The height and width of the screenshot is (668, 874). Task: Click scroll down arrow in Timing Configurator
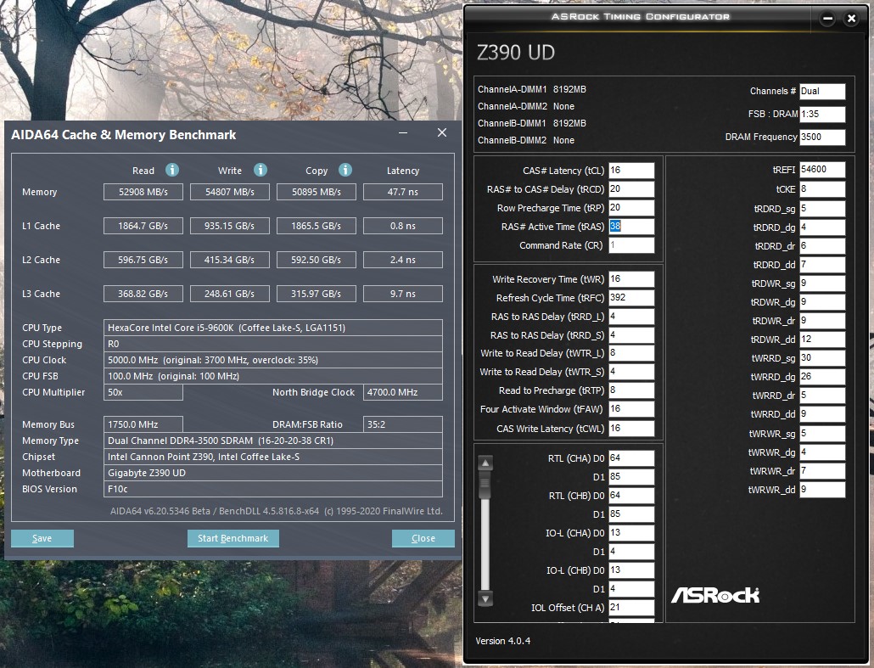(485, 599)
